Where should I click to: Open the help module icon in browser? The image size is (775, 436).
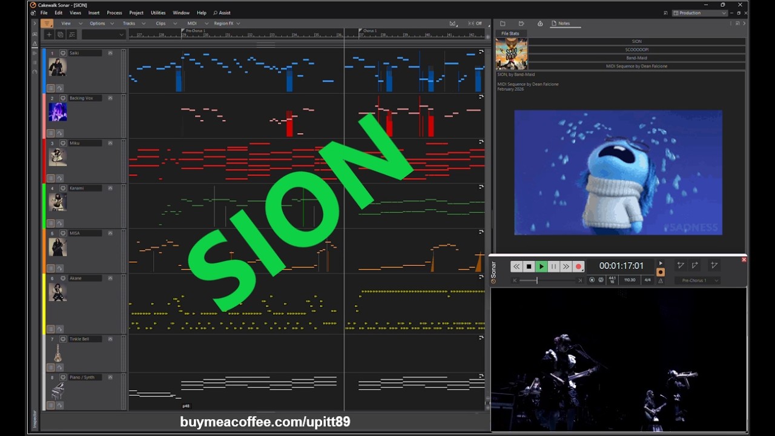pos(540,24)
